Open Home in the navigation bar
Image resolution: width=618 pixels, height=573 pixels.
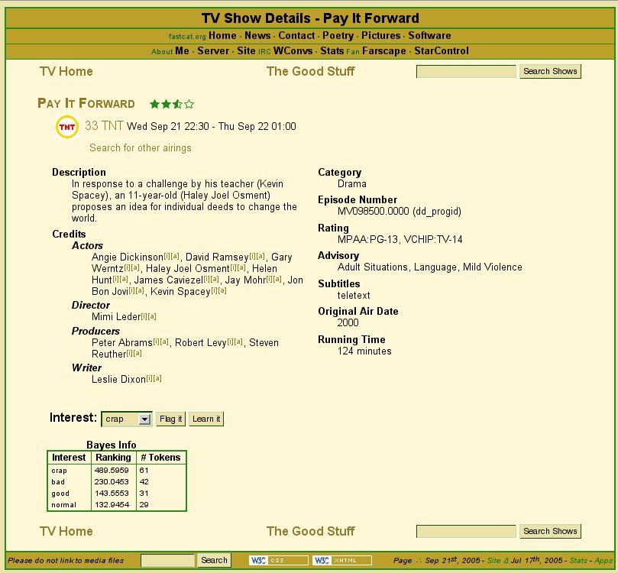[x=222, y=35]
